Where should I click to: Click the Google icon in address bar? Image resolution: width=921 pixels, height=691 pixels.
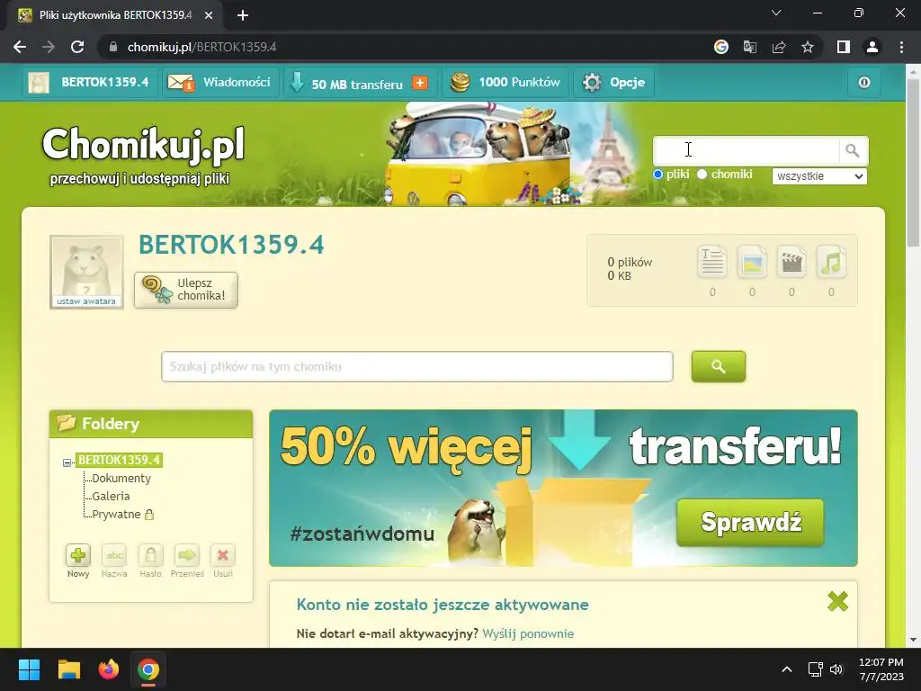tap(721, 47)
